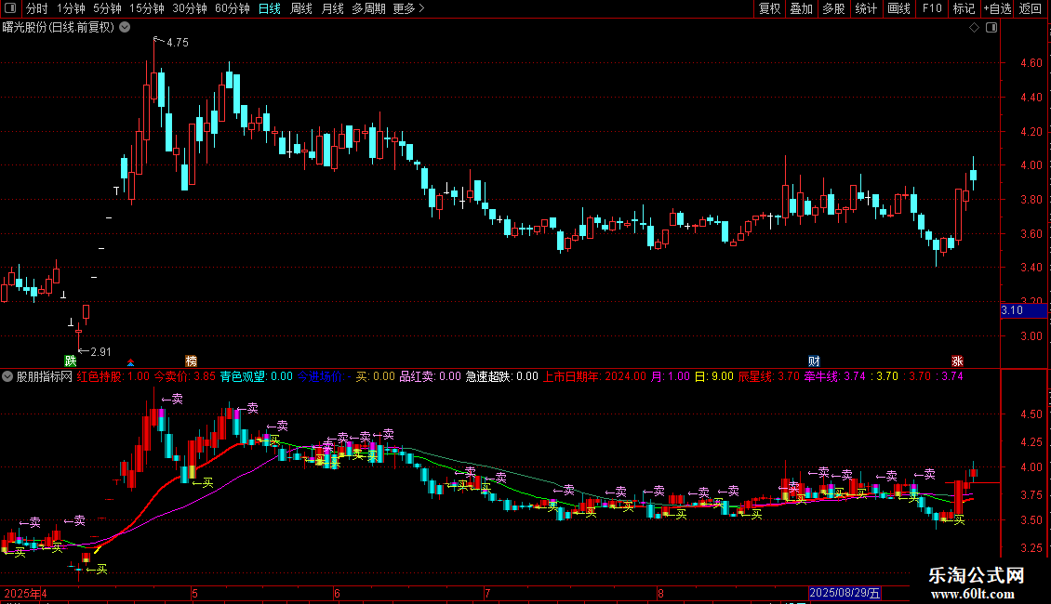Click the diamond marker icon above chart
Viewport: 1051px width, 604px height.
tap(974, 28)
